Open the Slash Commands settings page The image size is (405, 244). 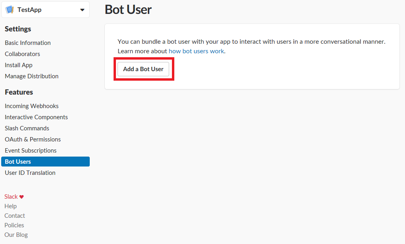click(27, 128)
